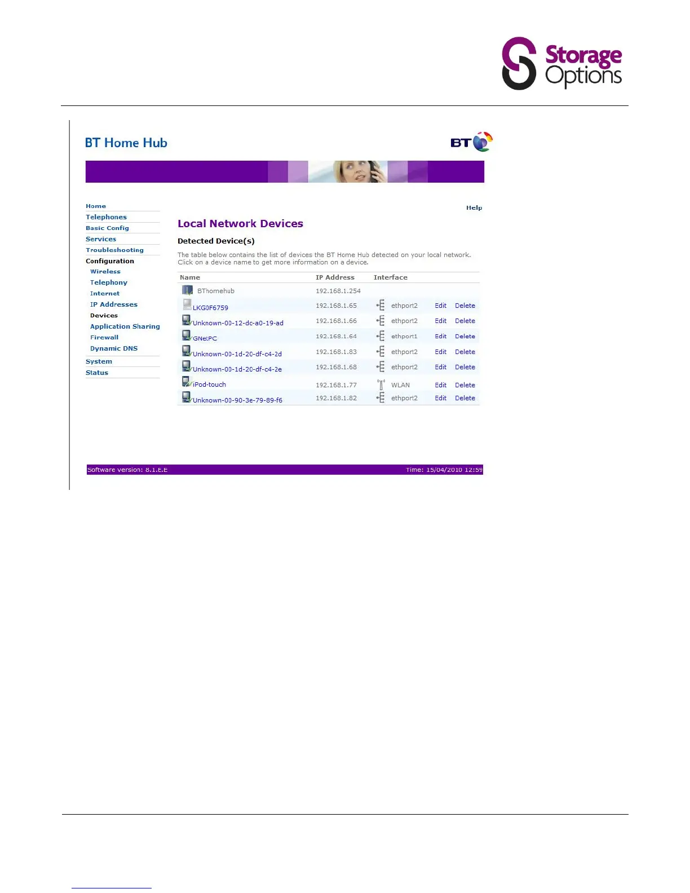Click the banner photo of woman on phone
This screenshot has height=893, width=690.
348,171
